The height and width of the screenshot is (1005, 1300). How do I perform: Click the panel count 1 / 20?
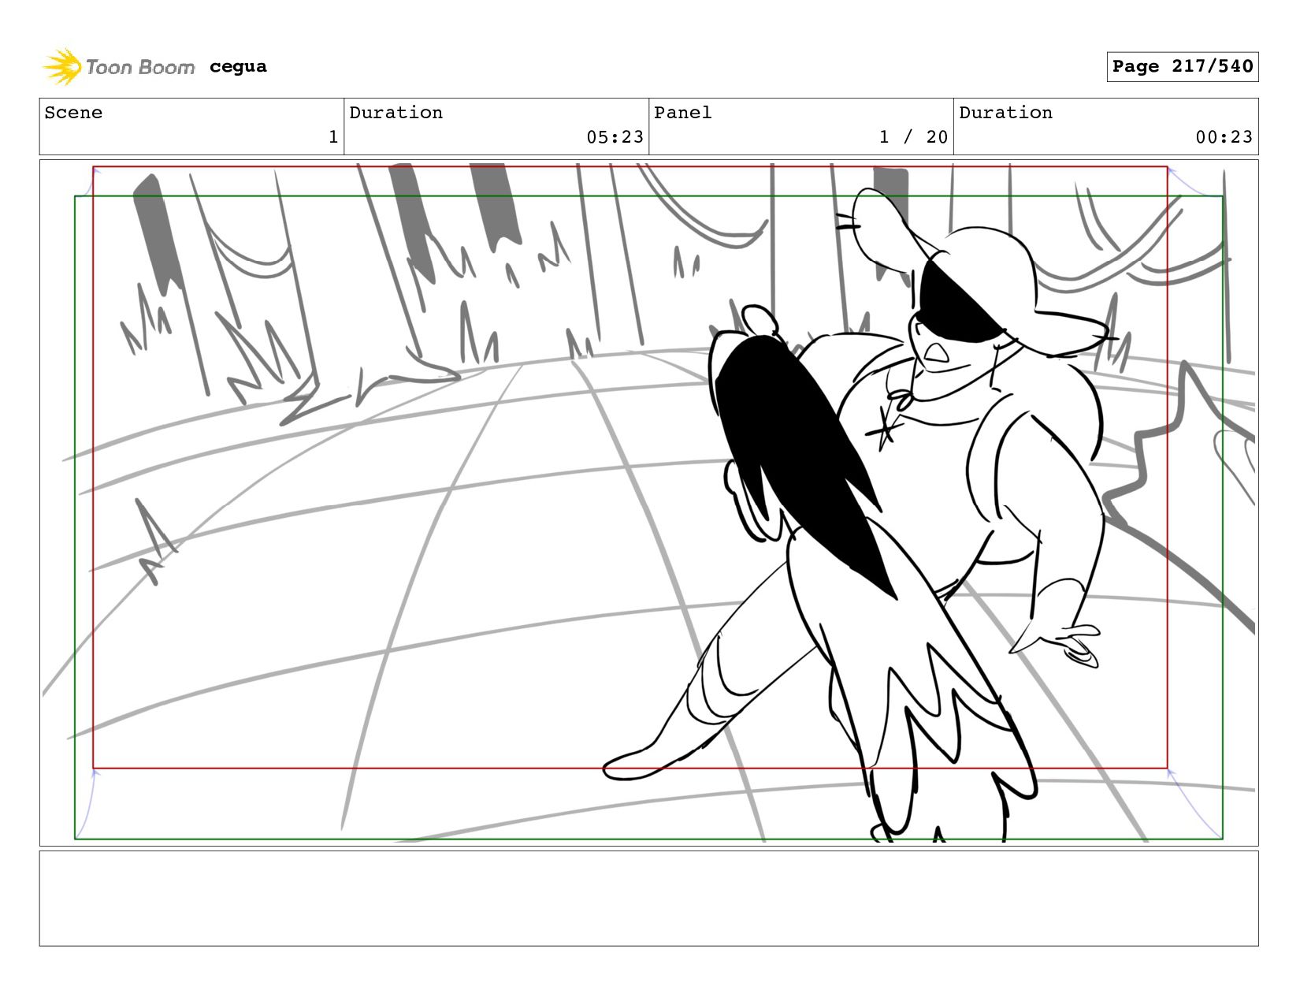(913, 137)
